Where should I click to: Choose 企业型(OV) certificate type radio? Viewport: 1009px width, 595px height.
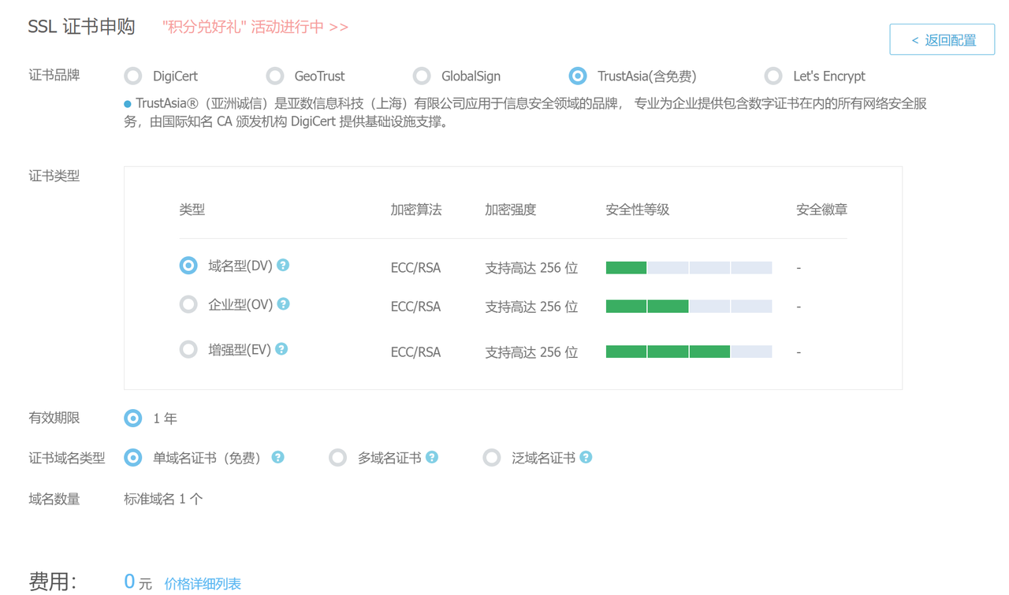188,304
